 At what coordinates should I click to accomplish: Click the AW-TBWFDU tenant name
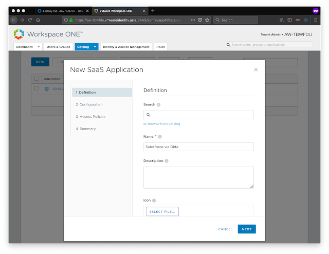point(298,34)
